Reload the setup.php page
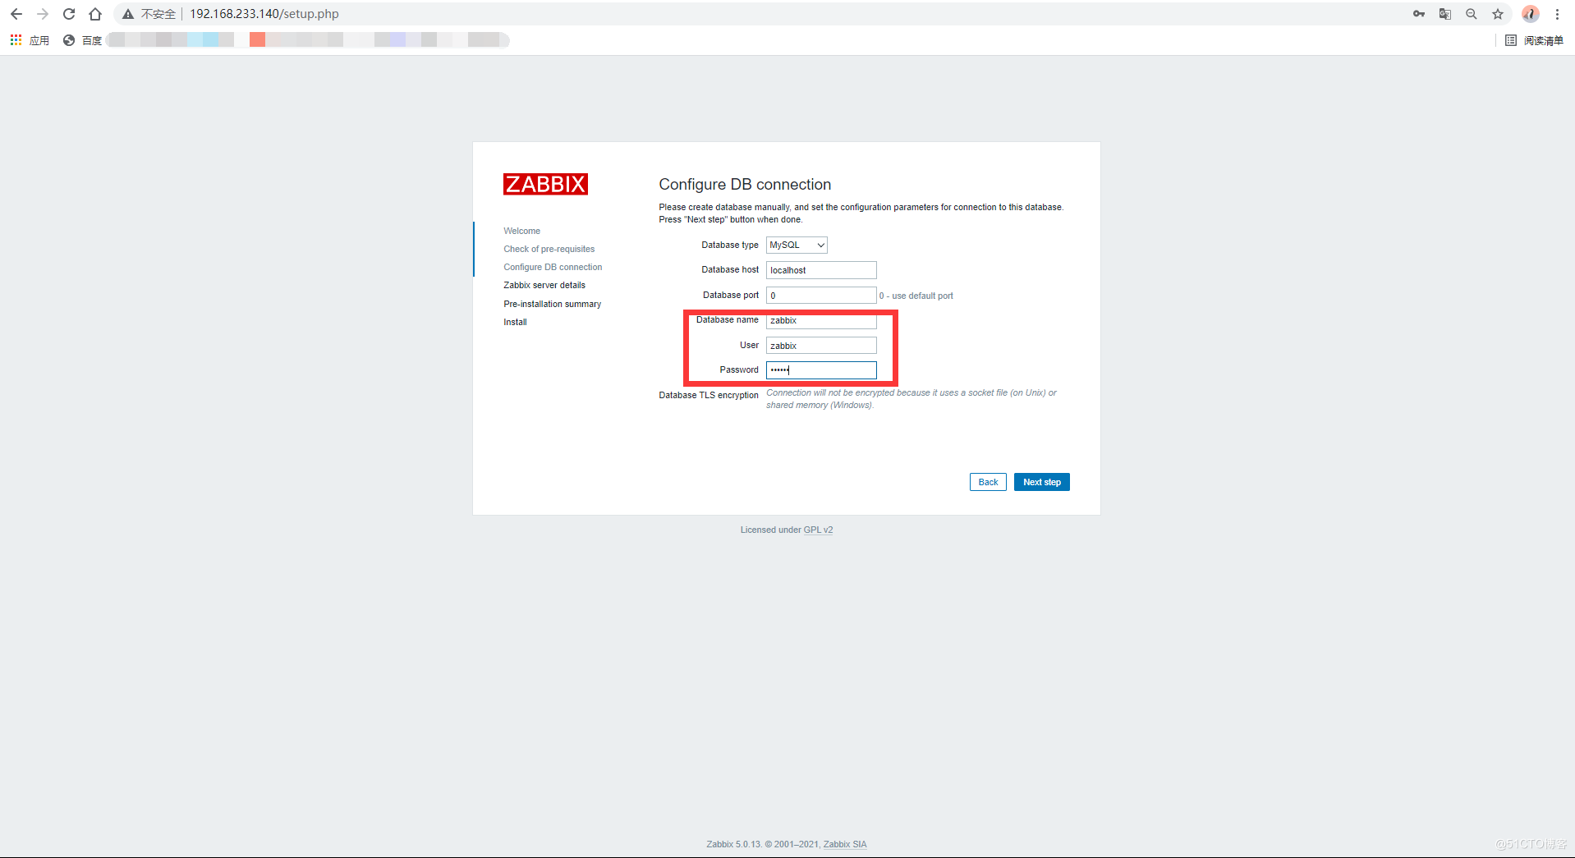1575x858 pixels. (69, 14)
